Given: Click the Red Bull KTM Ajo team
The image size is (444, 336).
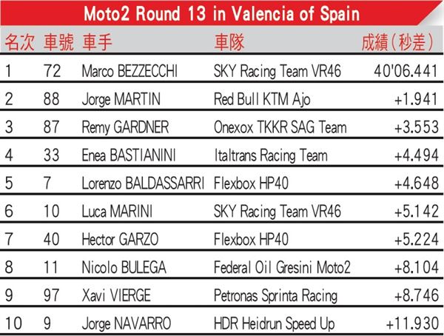Looking at the screenshot, I should (x=262, y=99).
